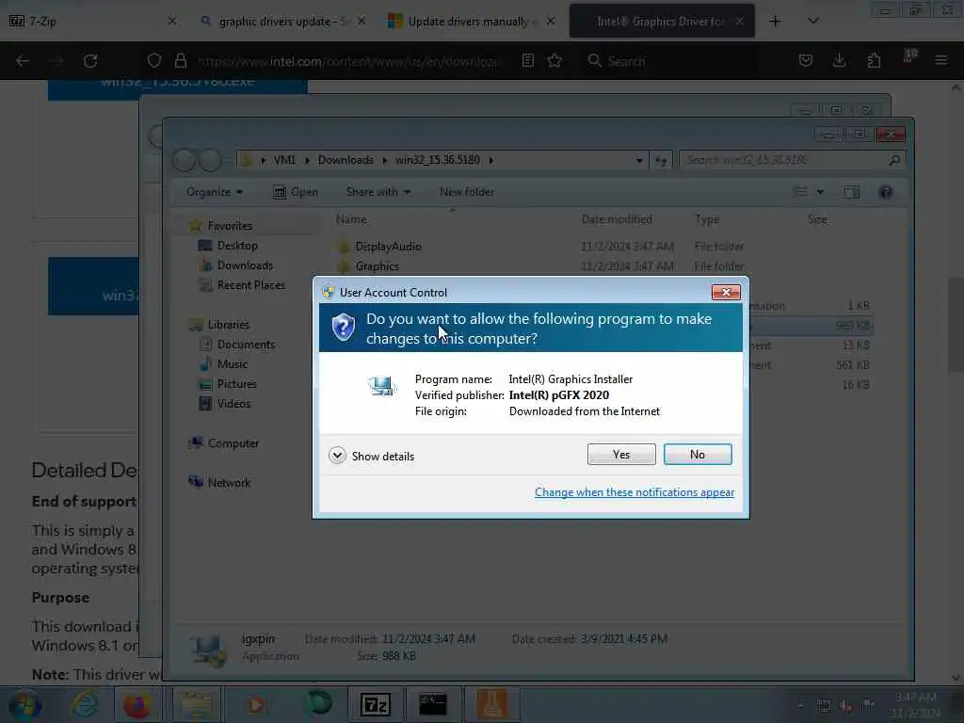
Task: Close the 'Update drivers manually' tab
Action: point(550,21)
